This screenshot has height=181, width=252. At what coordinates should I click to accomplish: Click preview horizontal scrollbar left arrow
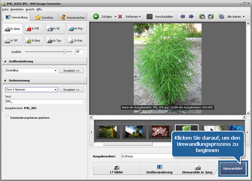91,117
